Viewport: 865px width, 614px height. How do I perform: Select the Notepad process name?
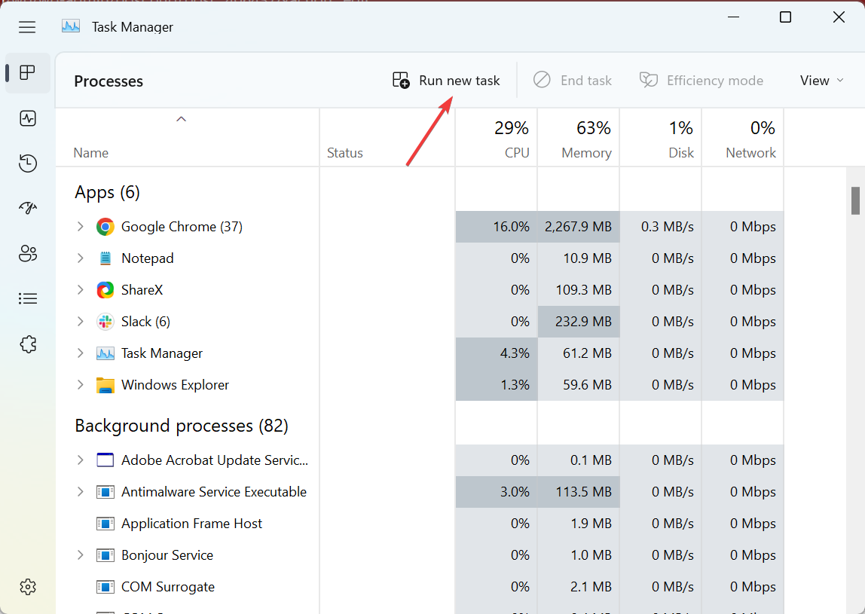[147, 258]
